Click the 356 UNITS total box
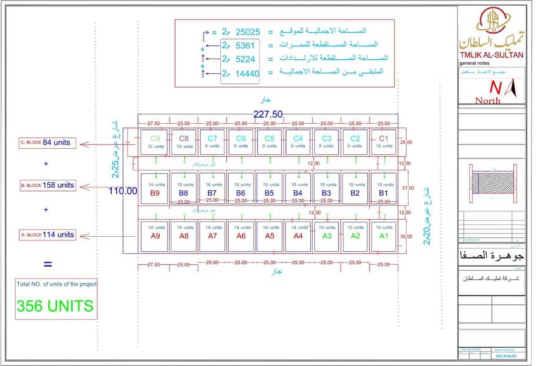The height and width of the screenshot is (366, 536). point(56,299)
